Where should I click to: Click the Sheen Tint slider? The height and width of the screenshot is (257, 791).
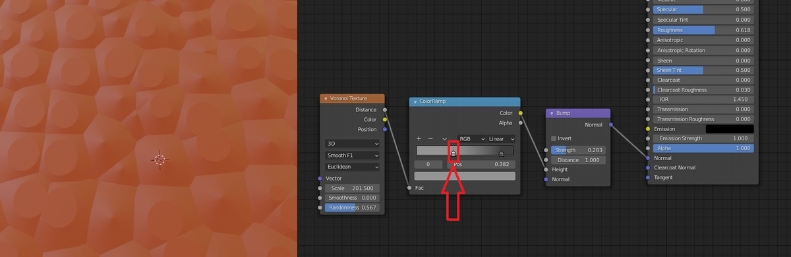(703, 71)
